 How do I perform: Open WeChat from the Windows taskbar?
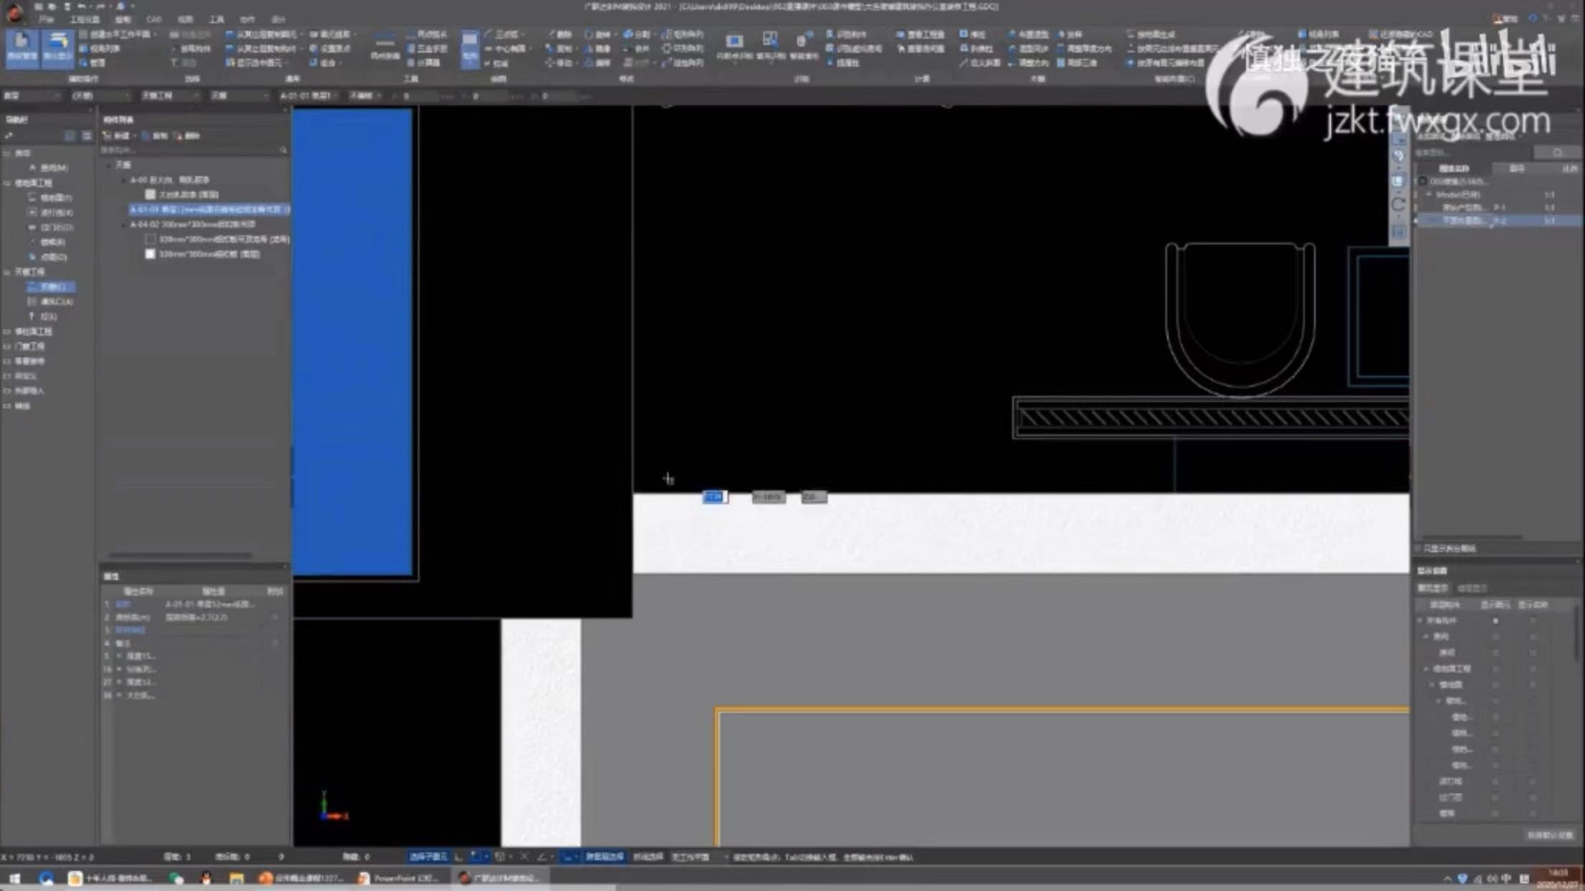pyautogui.click(x=176, y=878)
